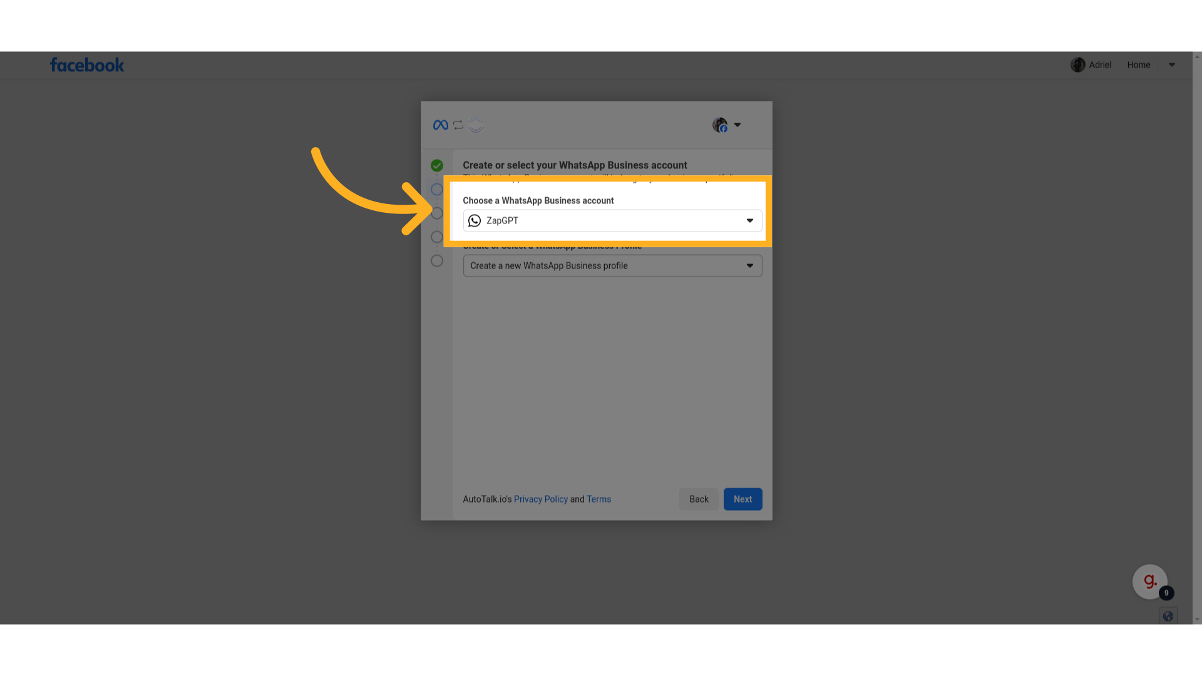The height and width of the screenshot is (676, 1202).
Task: Click 'Choose a WhatsApp Business account' label
Action: (x=538, y=201)
